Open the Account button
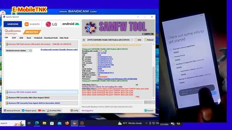Viewport: 232px width, 130px height. tap(149, 110)
